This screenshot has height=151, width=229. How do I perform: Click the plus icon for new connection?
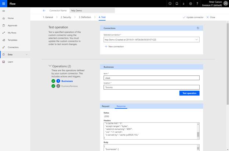[106, 47]
